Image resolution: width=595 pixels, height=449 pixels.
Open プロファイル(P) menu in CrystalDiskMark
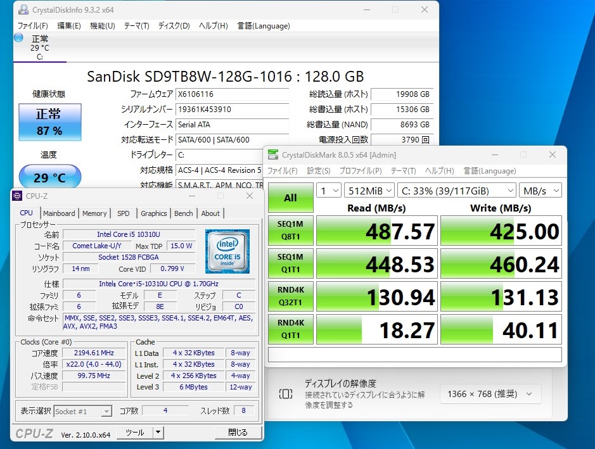pos(361,171)
